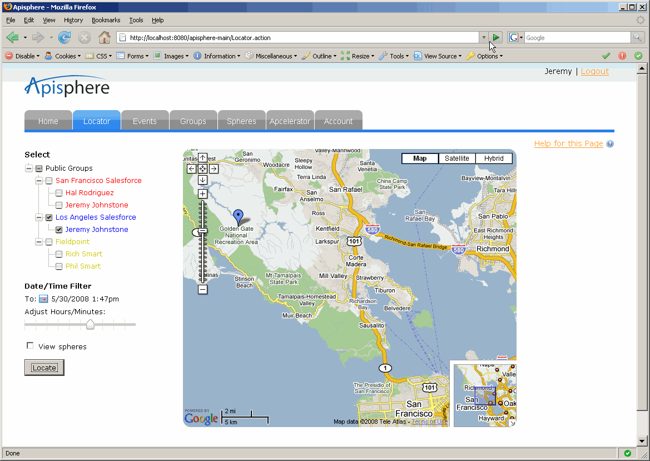
Task: Click the Forward navigation arrow
Action: (38, 38)
